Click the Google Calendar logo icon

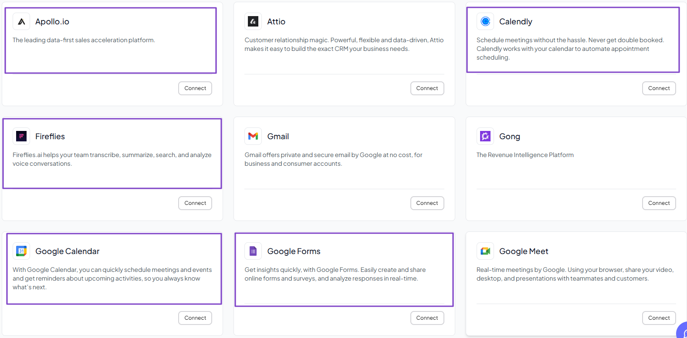[21, 251]
